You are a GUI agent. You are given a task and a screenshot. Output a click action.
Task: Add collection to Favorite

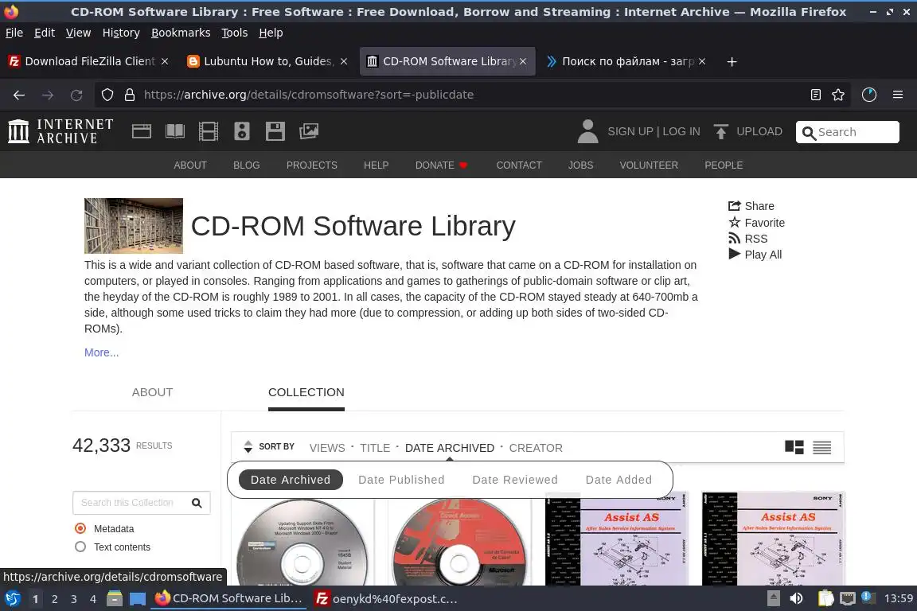pos(756,223)
